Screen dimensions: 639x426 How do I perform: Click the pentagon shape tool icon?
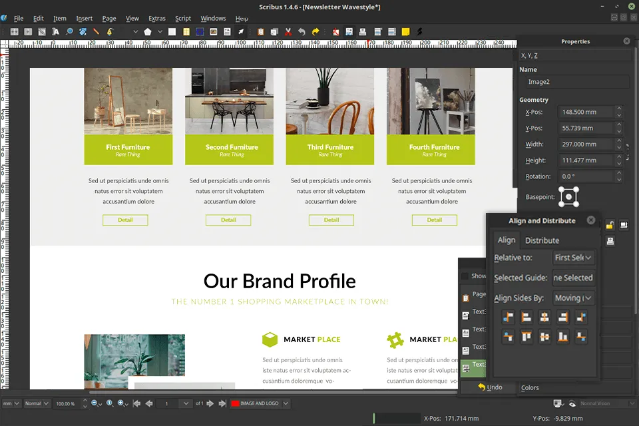pyautogui.click(x=148, y=31)
